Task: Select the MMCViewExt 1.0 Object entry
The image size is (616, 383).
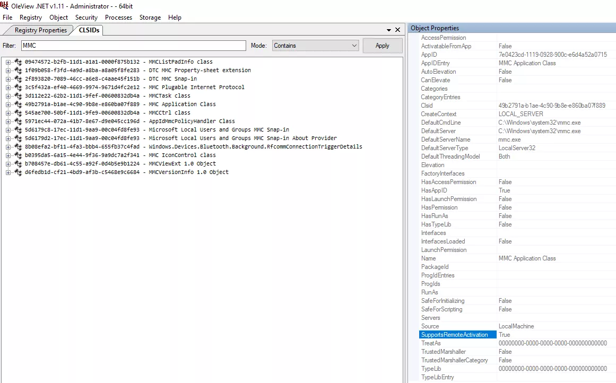Action: point(120,163)
